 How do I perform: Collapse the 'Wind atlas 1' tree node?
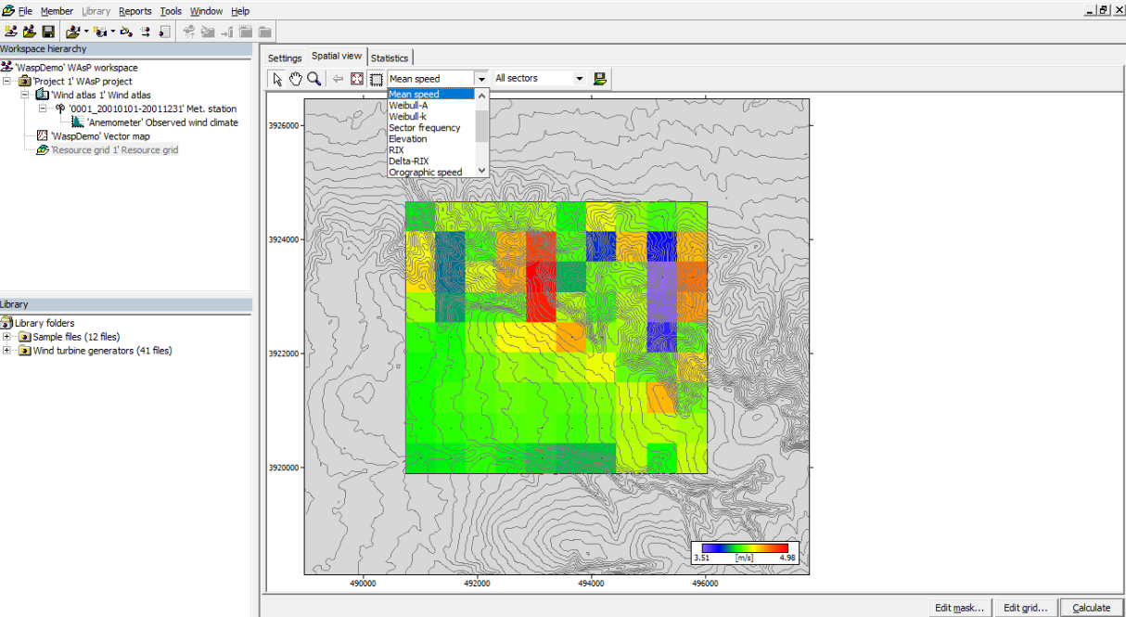[25, 95]
